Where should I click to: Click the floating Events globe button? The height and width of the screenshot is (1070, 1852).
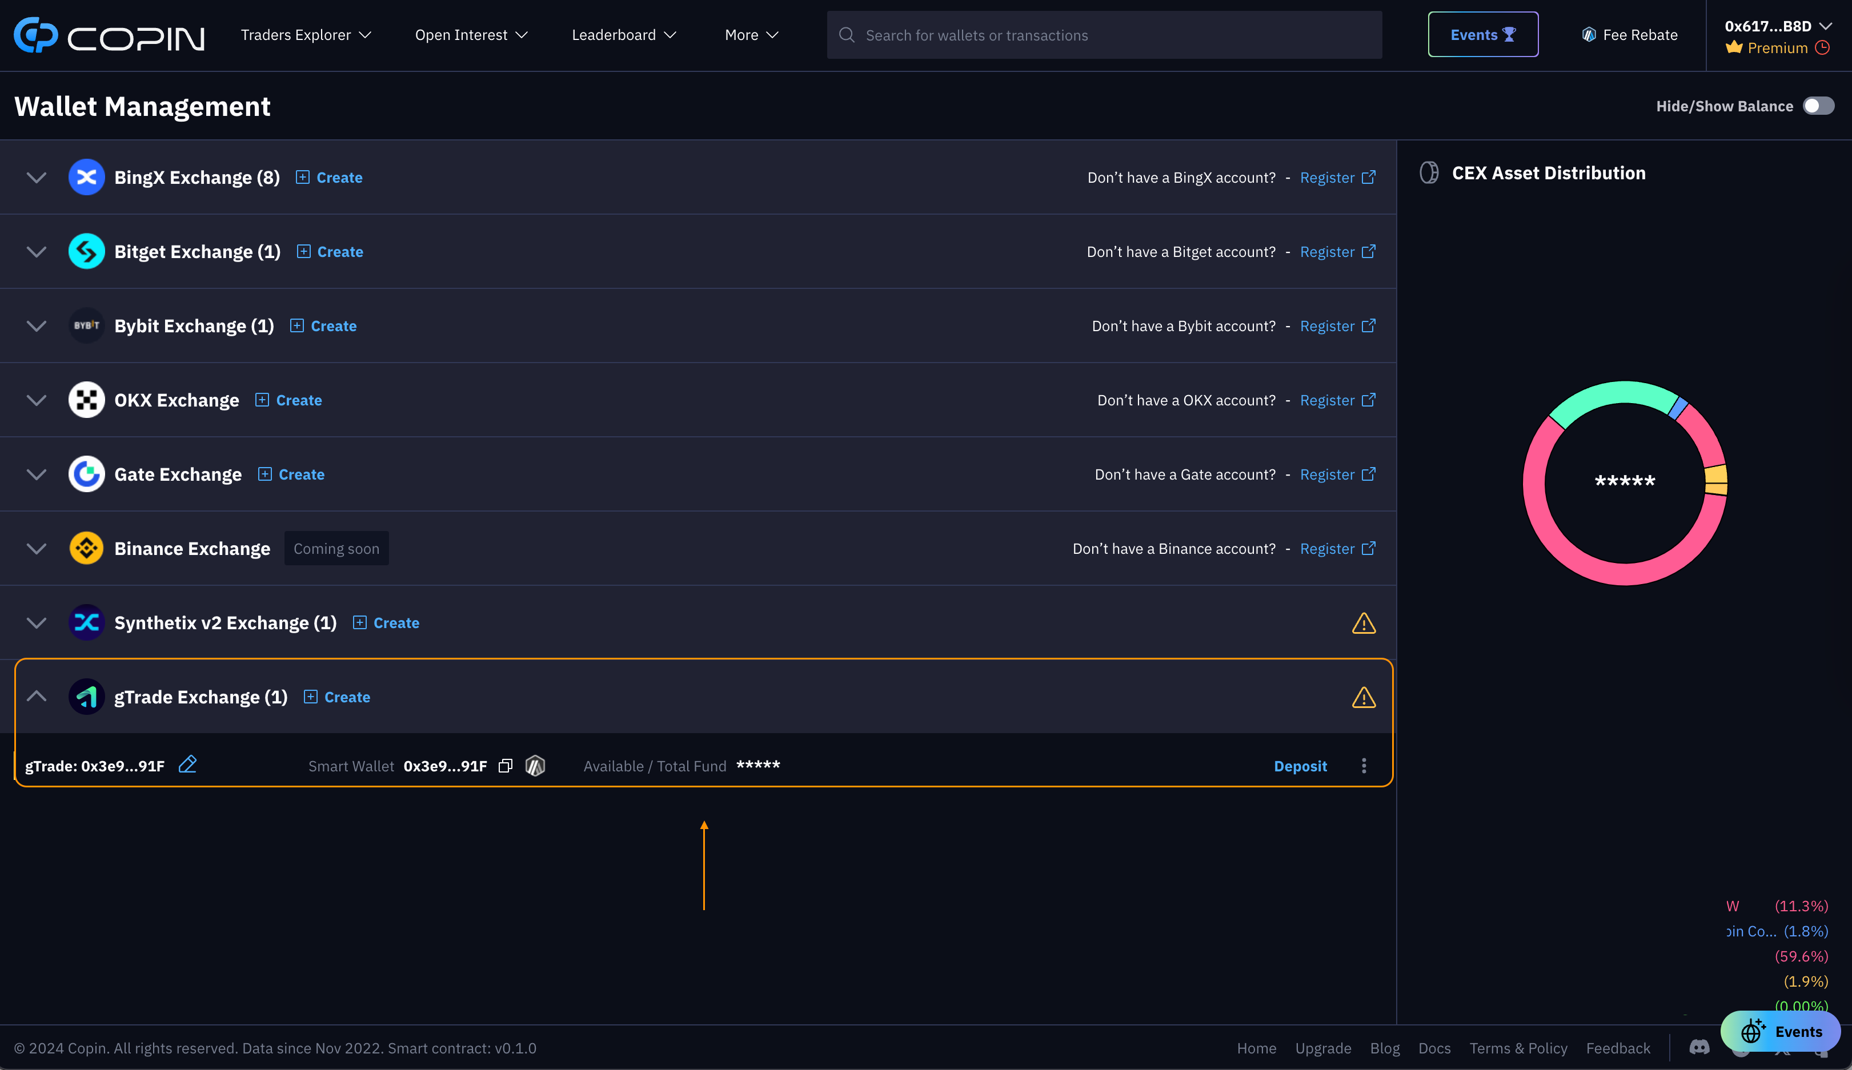(1780, 1031)
